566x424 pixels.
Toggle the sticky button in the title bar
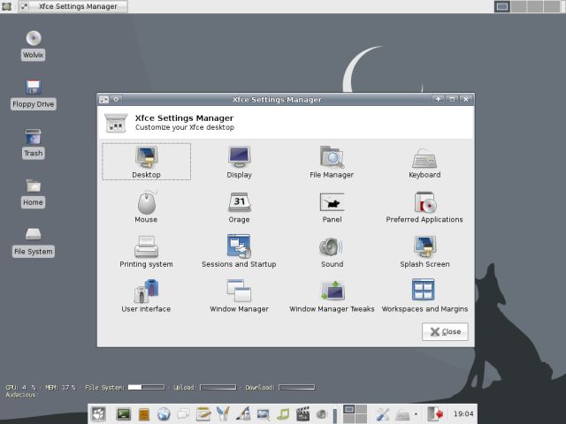click(x=117, y=100)
